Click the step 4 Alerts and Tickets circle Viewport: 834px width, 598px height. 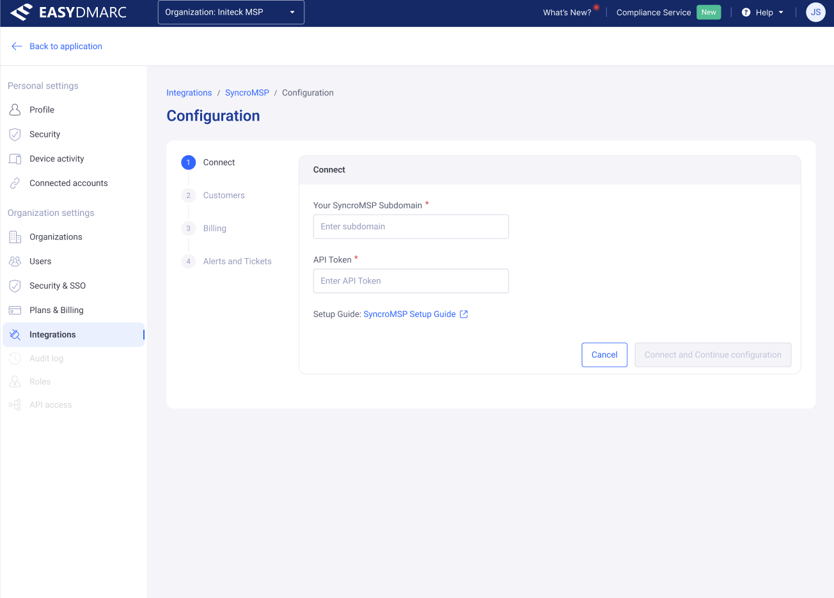(x=188, y=261)
